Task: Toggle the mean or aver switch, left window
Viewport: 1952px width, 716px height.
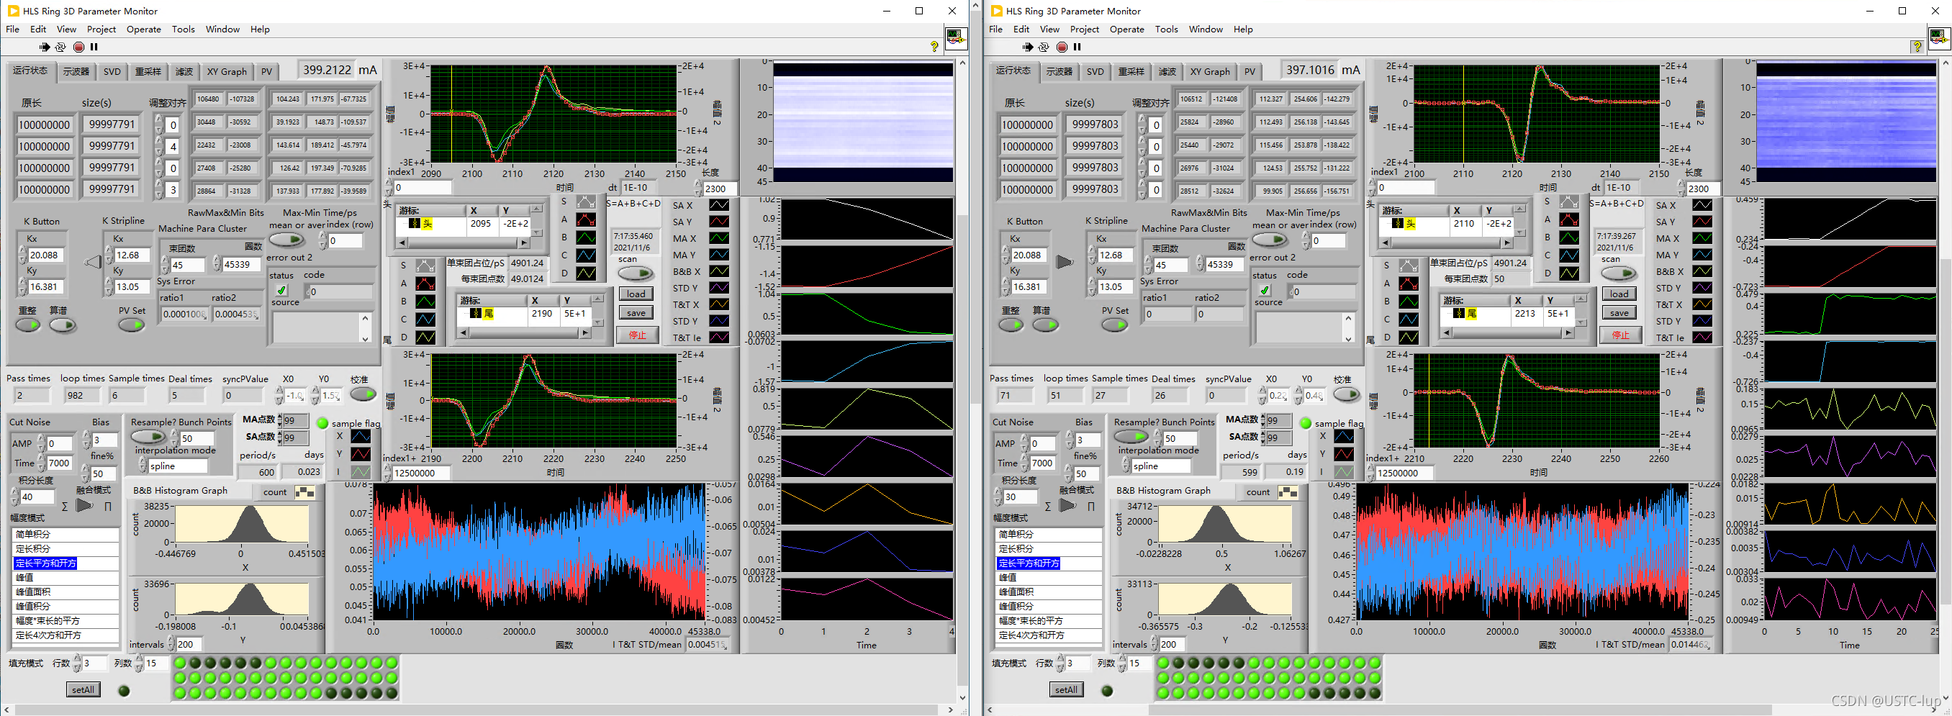Action: 287,240
